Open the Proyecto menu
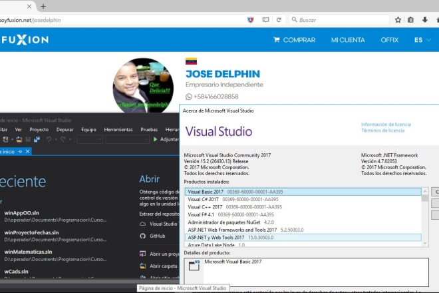This screenshot has width=439, height=293. 39,130
